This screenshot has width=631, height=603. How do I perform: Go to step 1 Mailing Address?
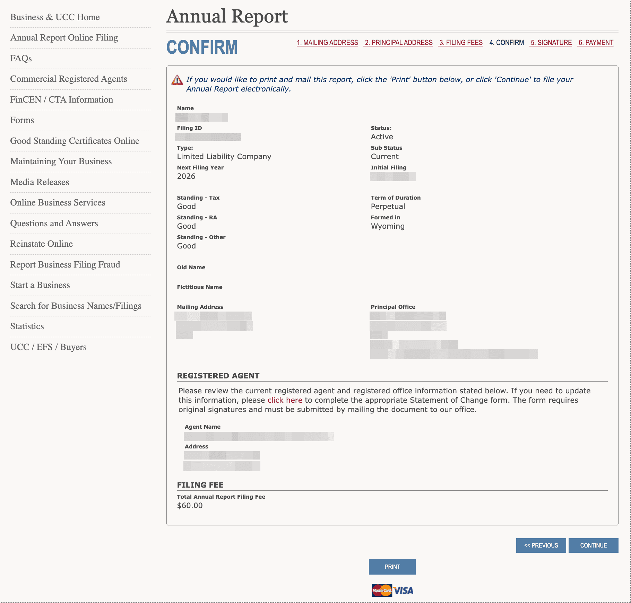point(327,43)
